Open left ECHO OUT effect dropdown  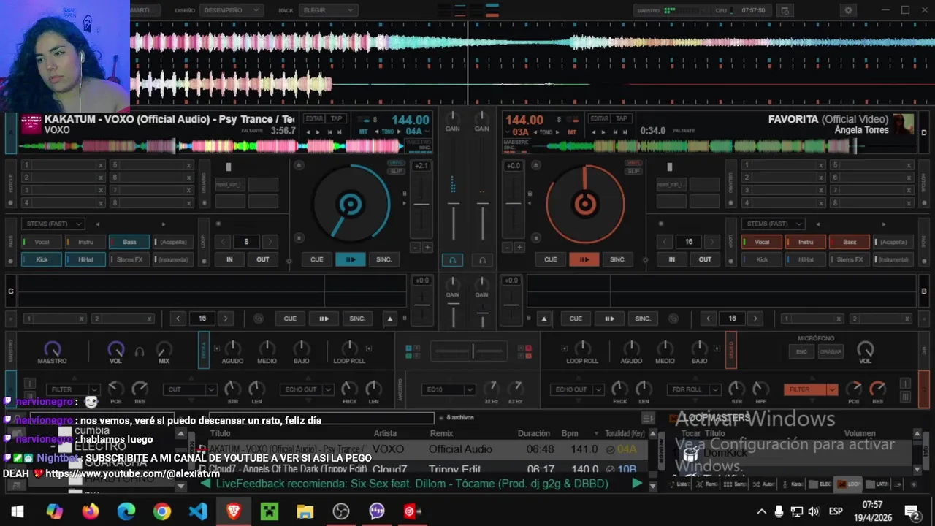click(x=307, y=389)
